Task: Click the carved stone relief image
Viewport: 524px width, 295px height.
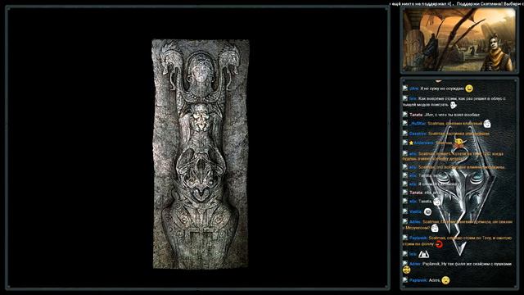Action: [201, 154]
